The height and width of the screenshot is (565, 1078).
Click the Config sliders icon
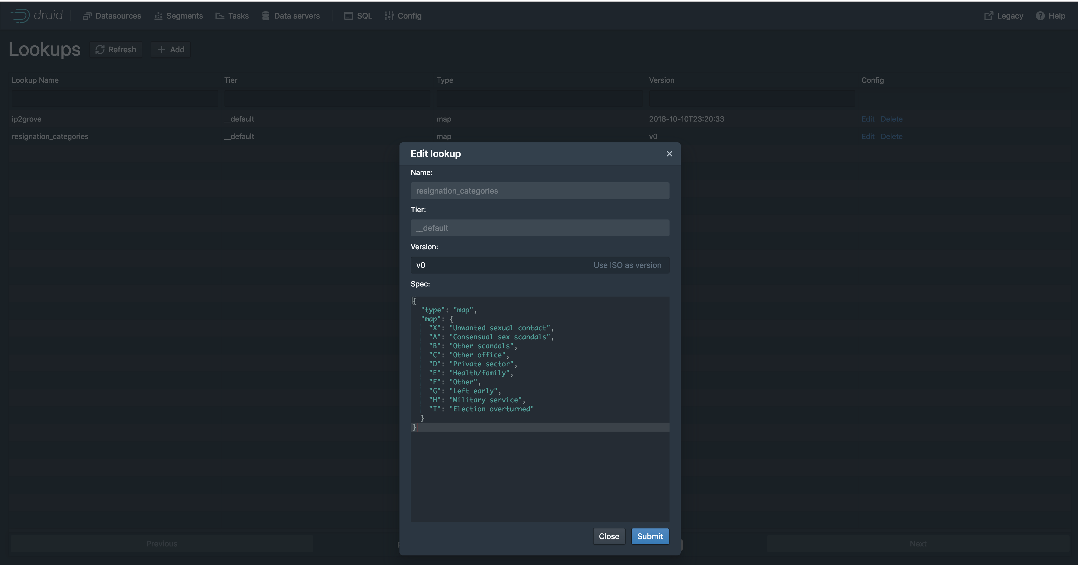coord(389,16)
